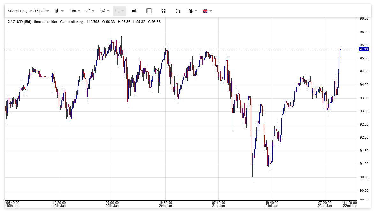This screenshot has width=376, height=214.
Task: Enter fullscreen with the four-arrows icon
Action: (163, 11)
